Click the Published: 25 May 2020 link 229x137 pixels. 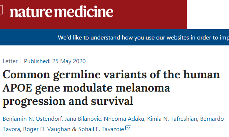tap(55, 61)
